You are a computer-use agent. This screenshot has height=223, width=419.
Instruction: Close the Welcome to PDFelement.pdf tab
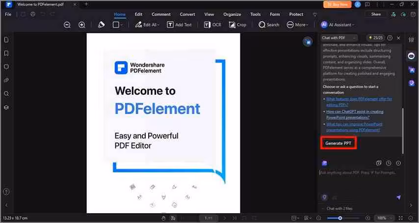[75, 4]
